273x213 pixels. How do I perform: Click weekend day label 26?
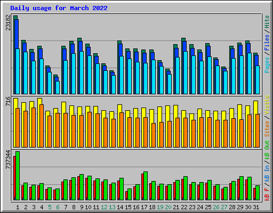coord(216,207)
